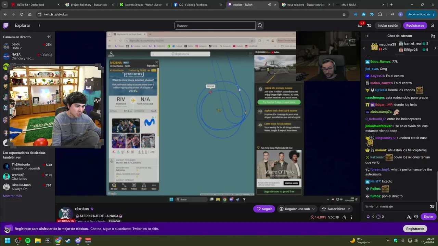Viewport: 438px width, 246px height.
Task: Open the 7TV emote picker in chat field
Action: click(432, 206)
